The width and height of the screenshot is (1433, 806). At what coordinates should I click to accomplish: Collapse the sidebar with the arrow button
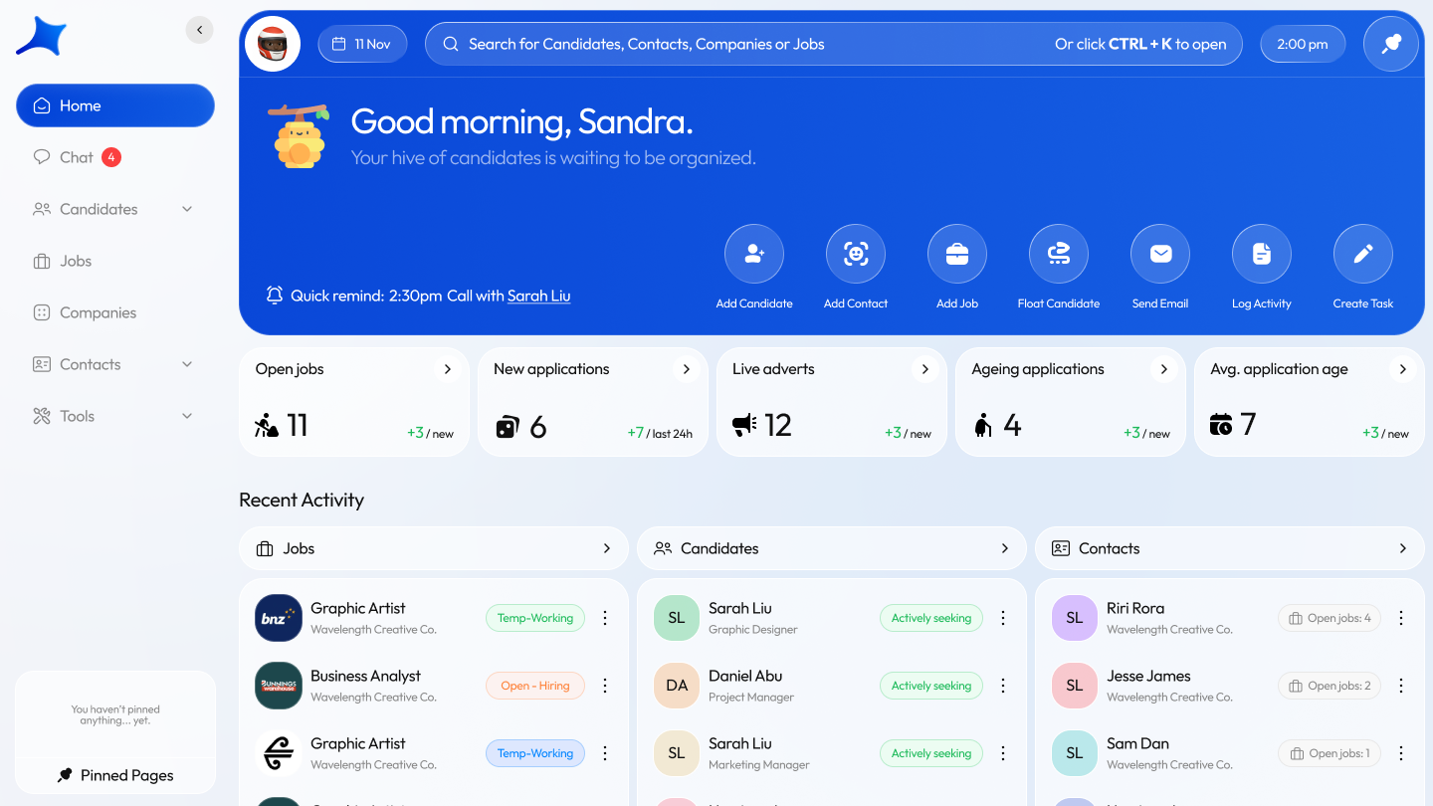200,30
